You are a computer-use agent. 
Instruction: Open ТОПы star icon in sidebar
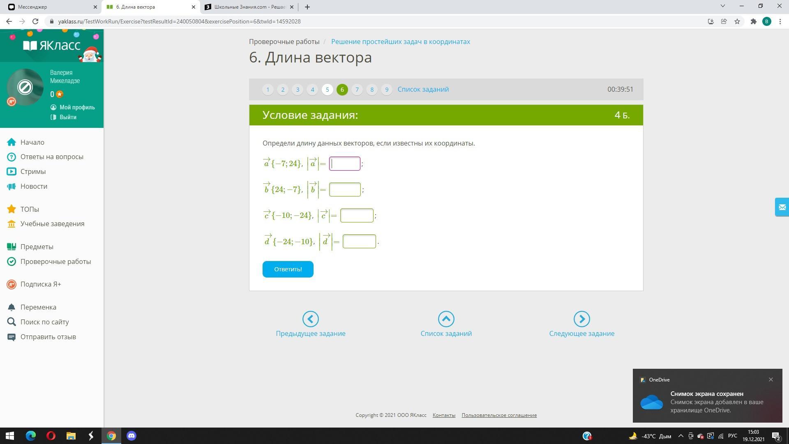tap(12, 209)
